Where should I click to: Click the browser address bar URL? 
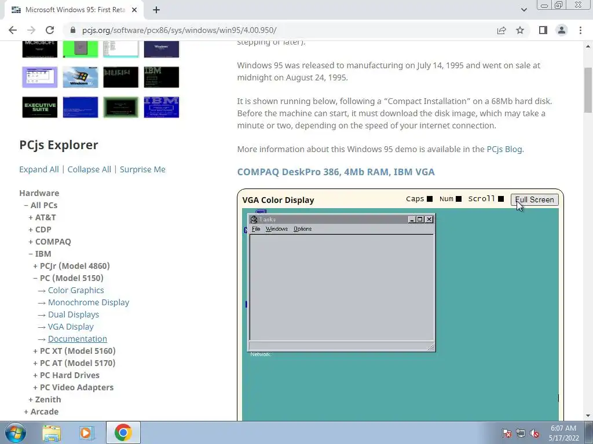click(180, 30)
